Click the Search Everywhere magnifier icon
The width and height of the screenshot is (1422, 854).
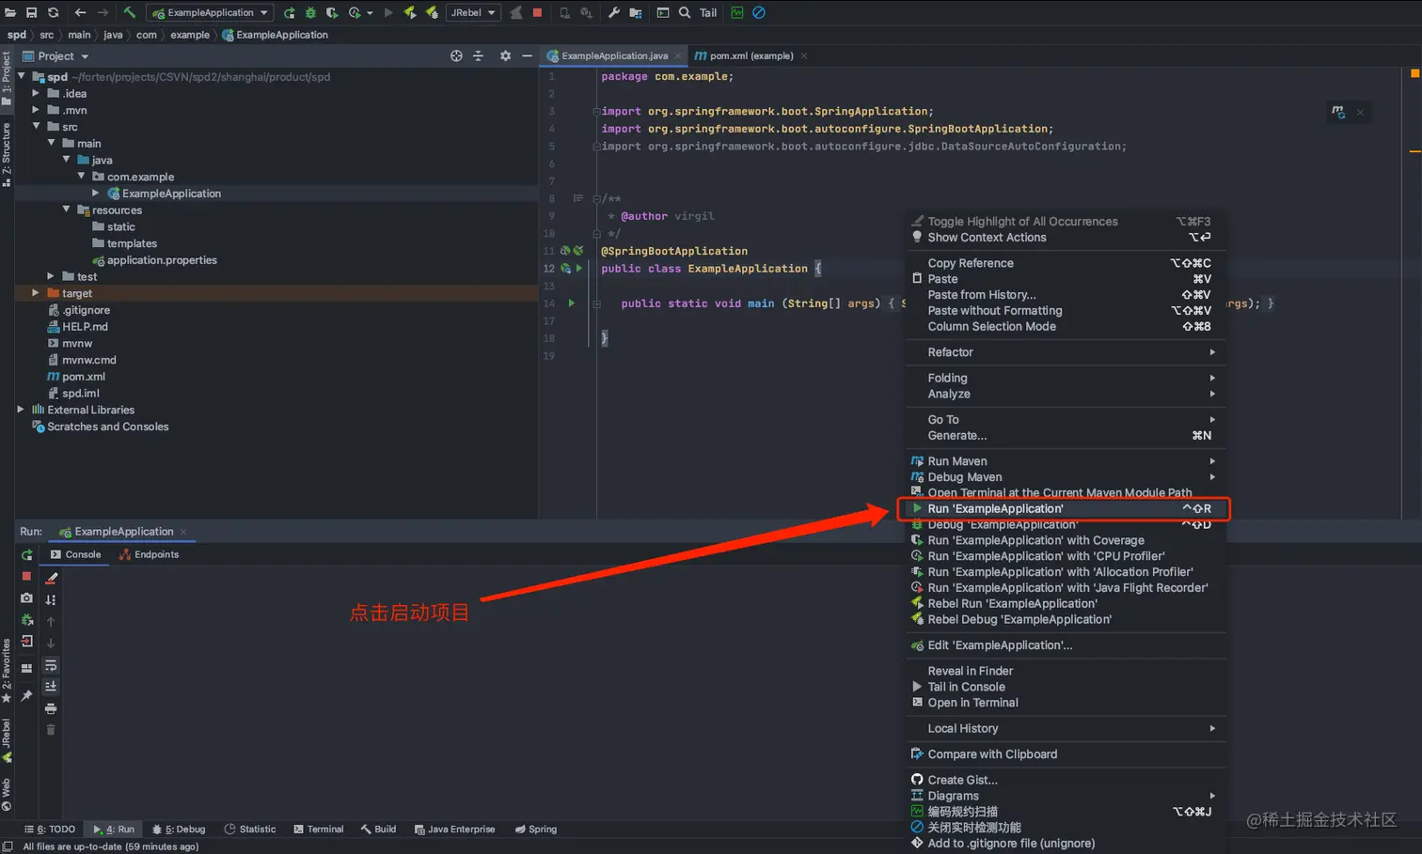pos(685,12)
